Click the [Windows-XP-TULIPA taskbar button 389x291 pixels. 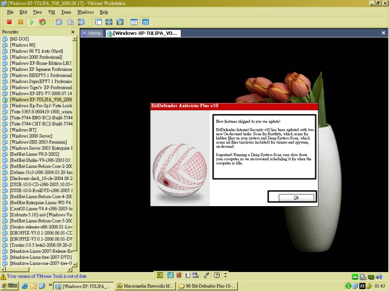tap(84, 286)
